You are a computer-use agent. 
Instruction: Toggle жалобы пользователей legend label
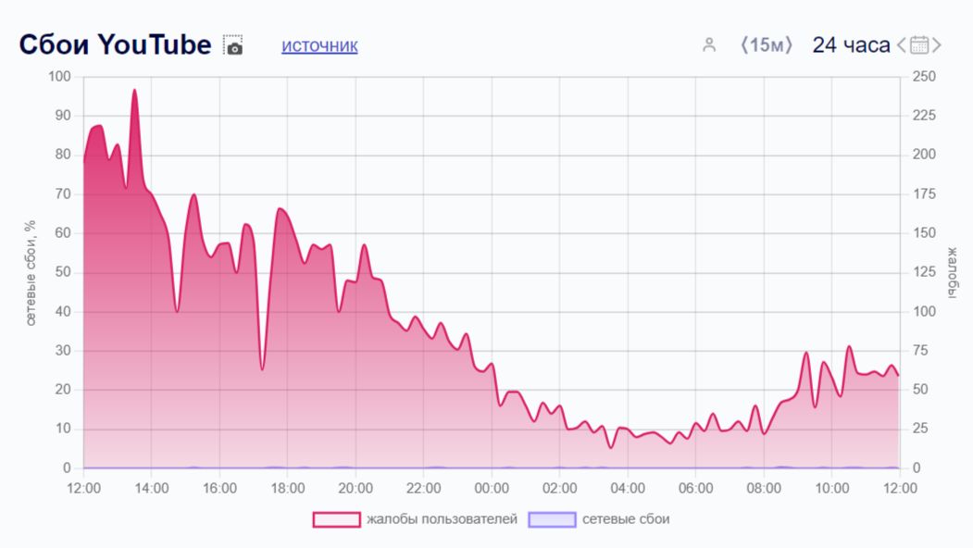442,519
